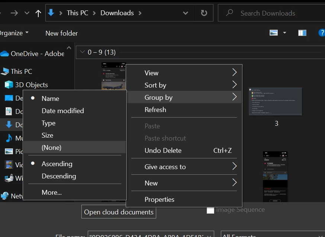
Task: Select This PC in the address path
Action: 77,13
